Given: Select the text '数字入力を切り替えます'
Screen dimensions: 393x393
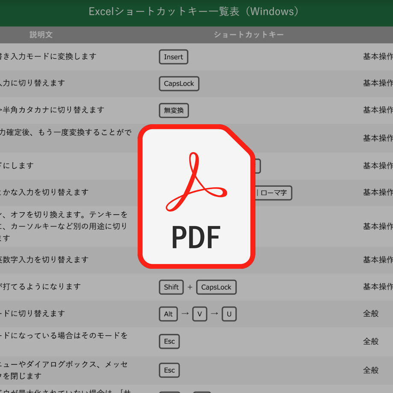Looking at the screenshot, I should tap(46, 260).
